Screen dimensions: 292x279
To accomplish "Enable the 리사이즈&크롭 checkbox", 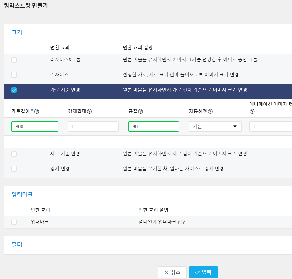I will [14, 60].
